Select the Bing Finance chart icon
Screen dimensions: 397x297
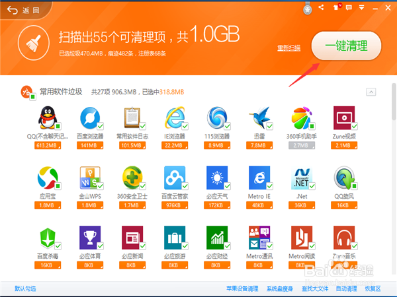pos(217,238)
